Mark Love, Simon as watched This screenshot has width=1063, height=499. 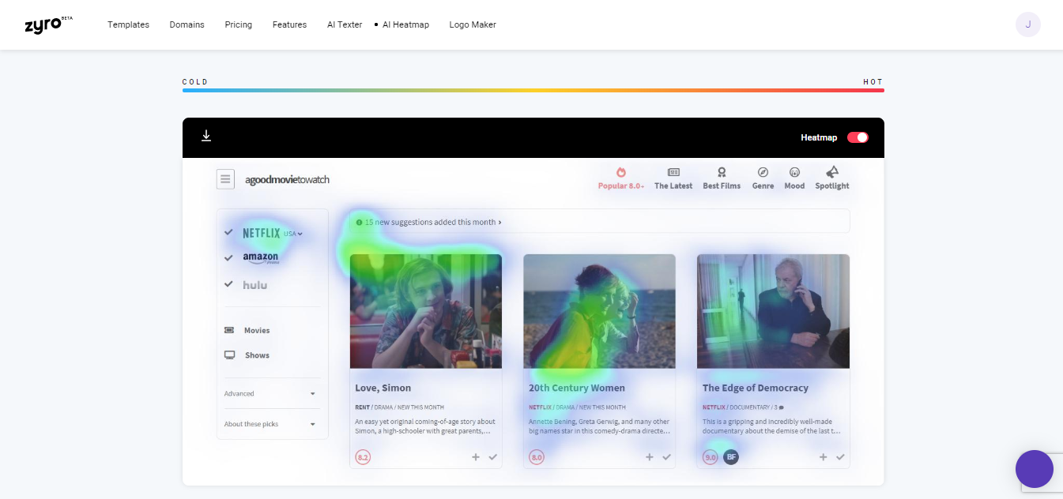click(x=493, y=457)
